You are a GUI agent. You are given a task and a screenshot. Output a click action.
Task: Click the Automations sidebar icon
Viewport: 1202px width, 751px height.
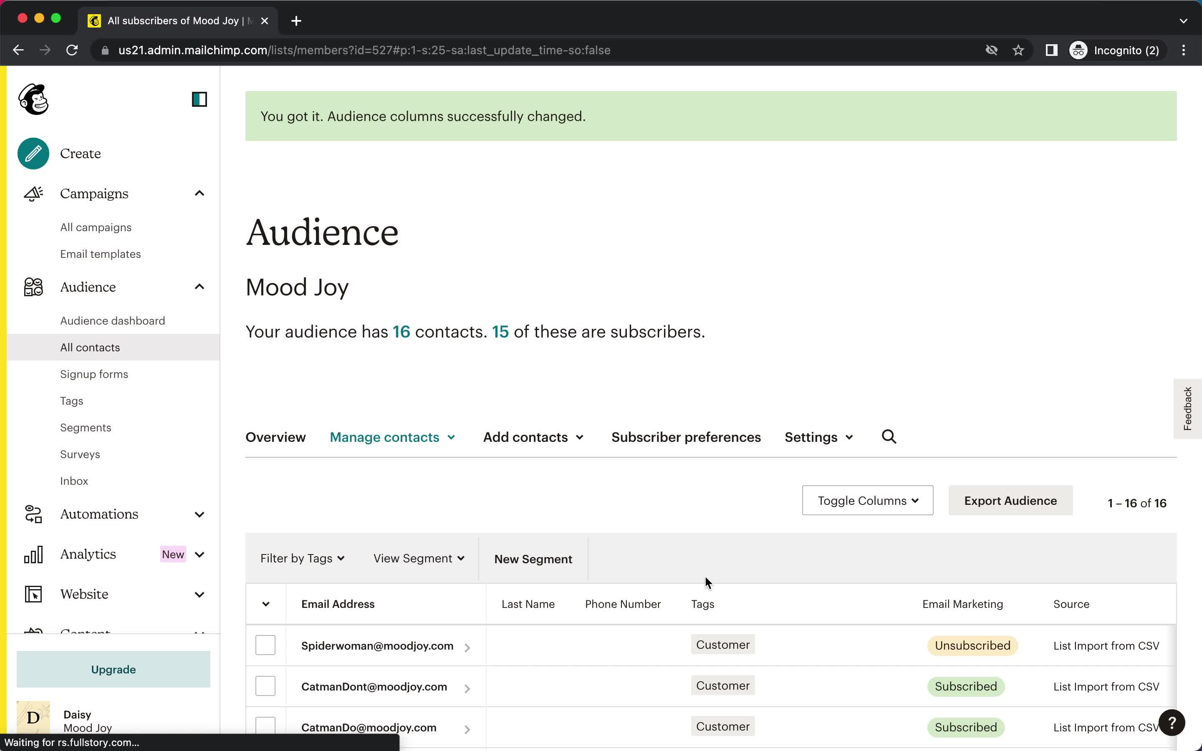pos(33,514)
